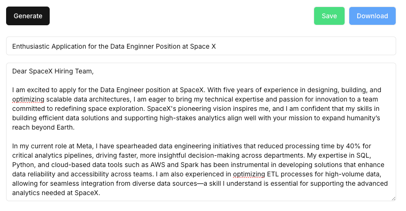This screenshot has height=211, width=406.
Task: Place cursor on the word "Python"
Action: [x=24, y=165]
